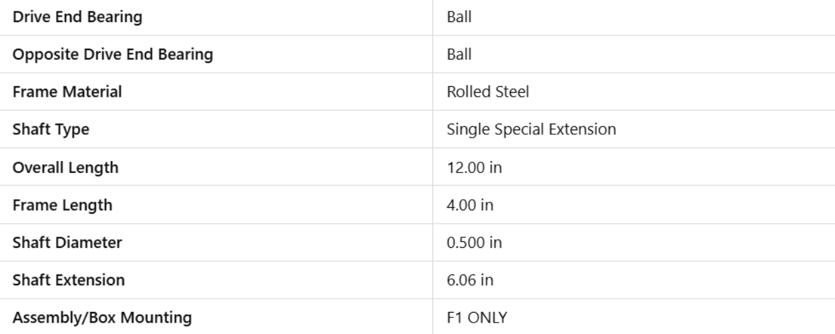Click the Frame Material label
The image size is (835, 334).
[67, 92]
